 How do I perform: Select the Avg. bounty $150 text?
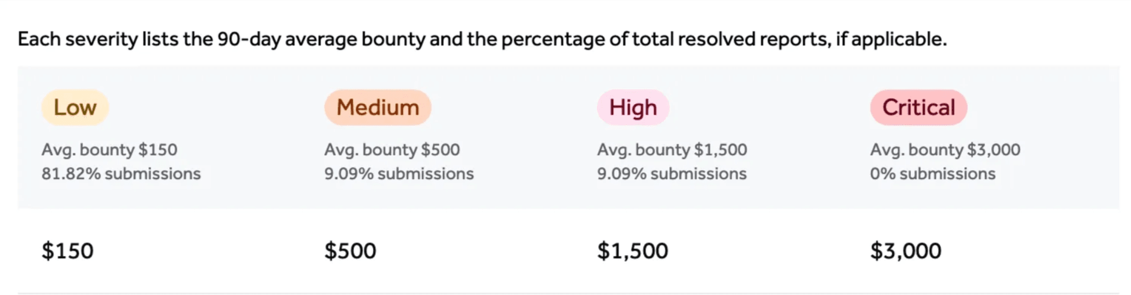click(109, 150)
